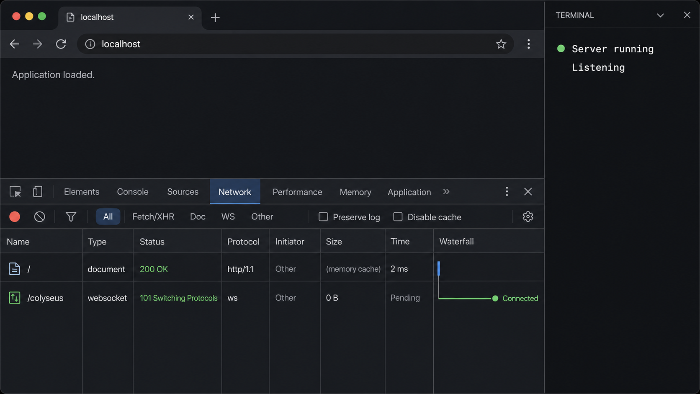Click the 200 OK status cell
700x394 pixels.
[x=154, y=269]
